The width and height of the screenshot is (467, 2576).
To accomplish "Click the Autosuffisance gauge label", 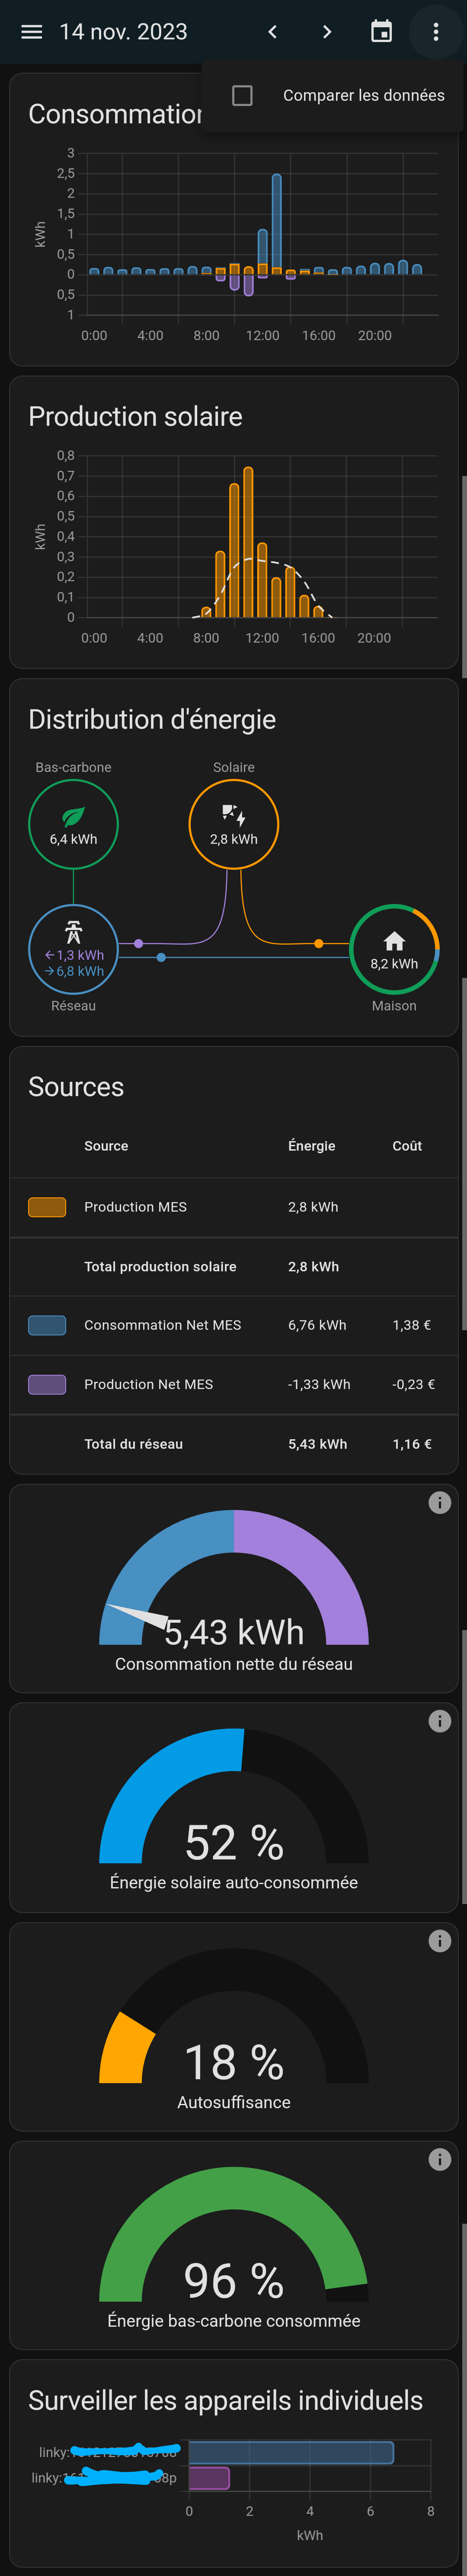I will [x=234, y=2102].
